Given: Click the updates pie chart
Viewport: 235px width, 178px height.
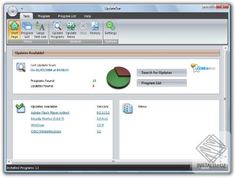Looking at the screenshot, I should pyautogui.click(x=118, y=78).
